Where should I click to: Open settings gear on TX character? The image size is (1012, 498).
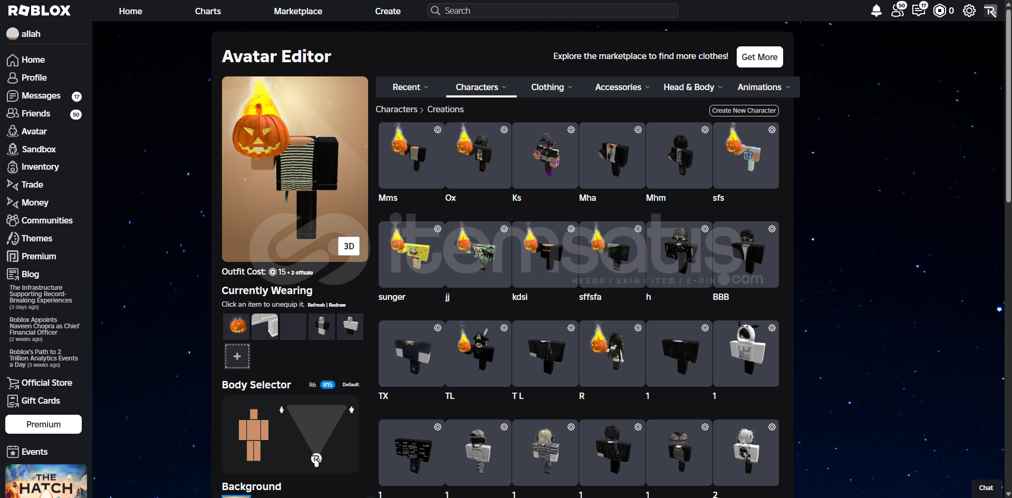[x=438, y=328]
